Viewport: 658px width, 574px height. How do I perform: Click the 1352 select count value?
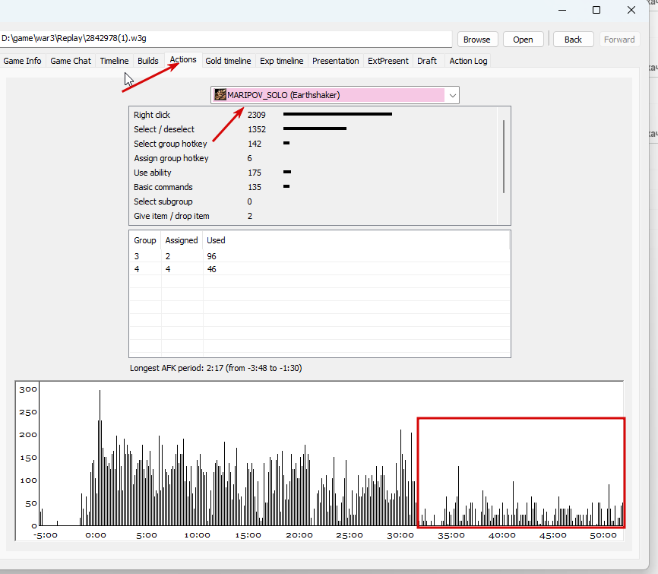point(256,129)
